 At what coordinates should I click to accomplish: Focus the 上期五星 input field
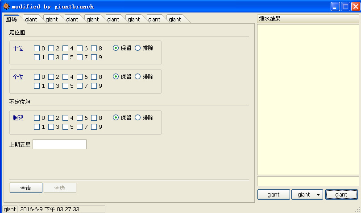point(60,144)
